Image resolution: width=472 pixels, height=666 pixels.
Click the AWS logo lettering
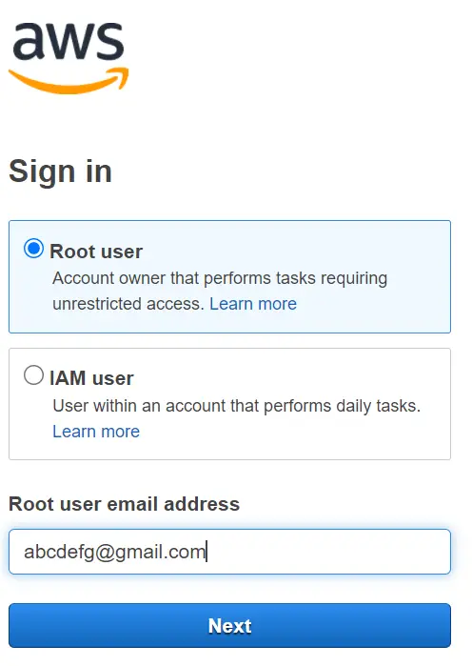(x=68, y=41)
